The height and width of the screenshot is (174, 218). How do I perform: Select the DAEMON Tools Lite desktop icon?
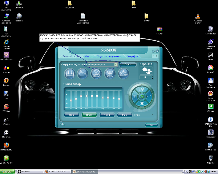pos(211,122)
